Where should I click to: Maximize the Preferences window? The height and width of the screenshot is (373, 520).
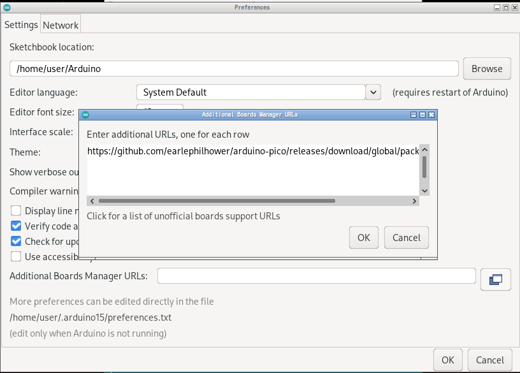506,8
